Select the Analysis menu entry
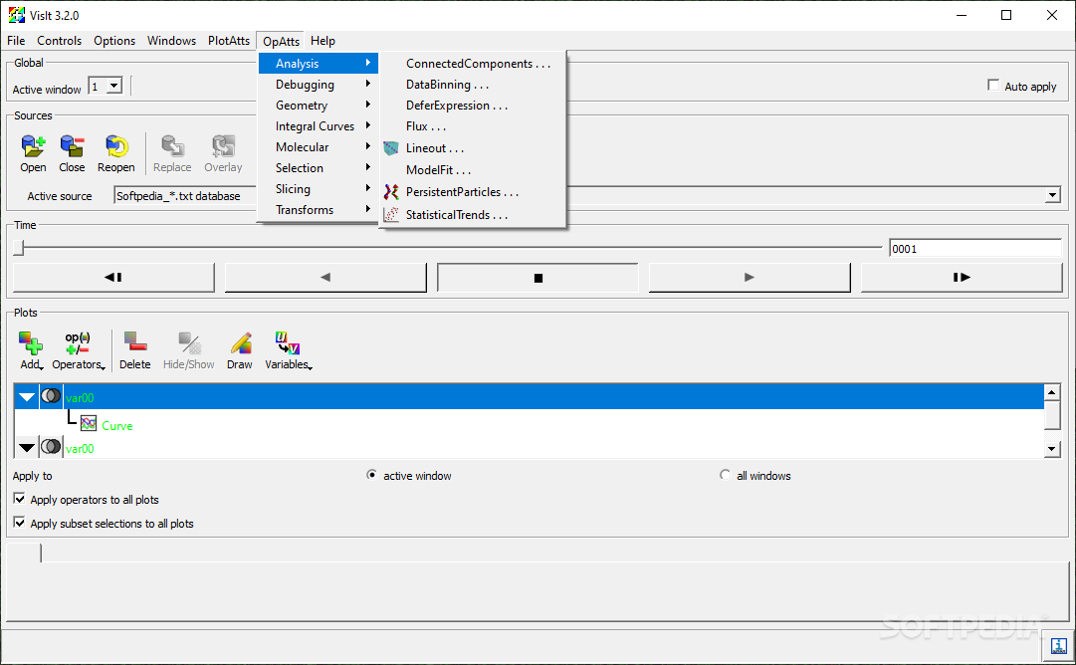Viewport: 1076px width, 665px height. [x=319, y=63]
